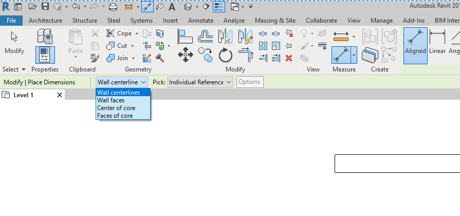Viewport: 460px width, 216px height.
Task: Click the Undo arrow icon
Action: (x=76, y=7)
